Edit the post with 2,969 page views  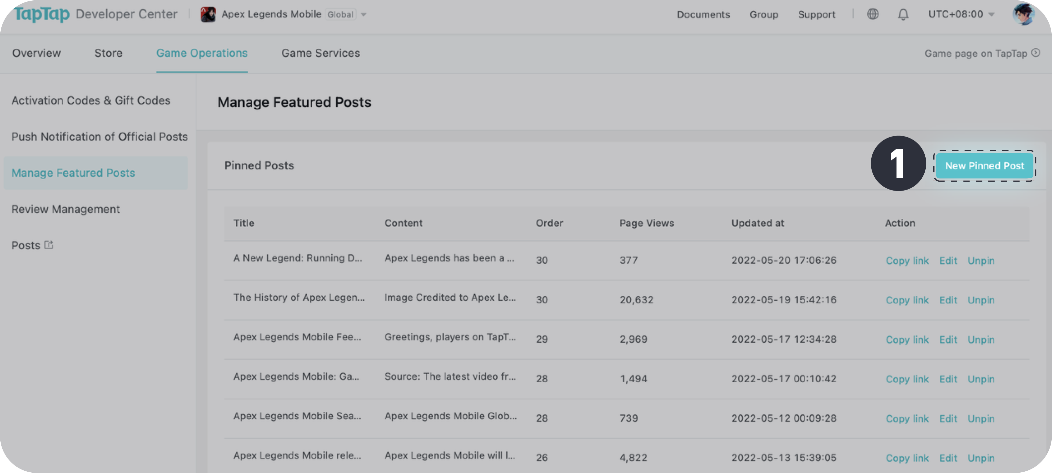[x=948, y=339]
